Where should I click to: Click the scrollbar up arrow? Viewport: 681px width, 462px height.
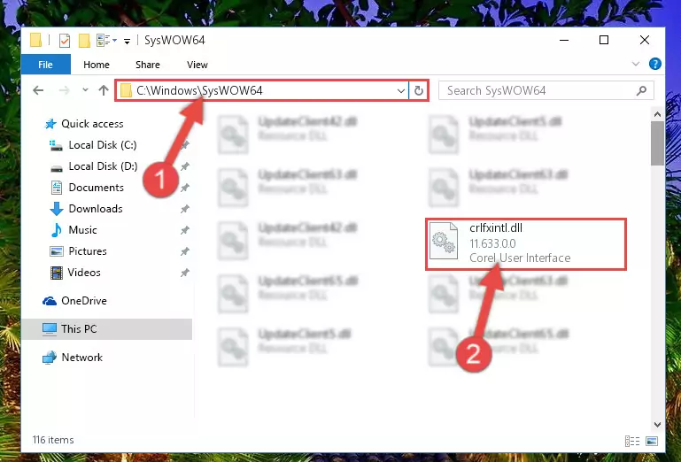pos(657,114)
